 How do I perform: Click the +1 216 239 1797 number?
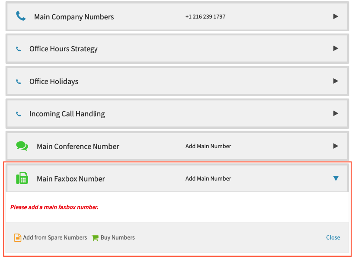pyautogui.click(x=205, y=16)
